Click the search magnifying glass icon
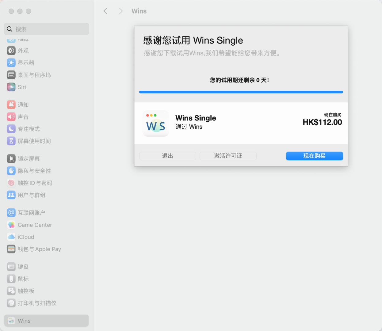 pyautogui.click(x=10, y=29)
